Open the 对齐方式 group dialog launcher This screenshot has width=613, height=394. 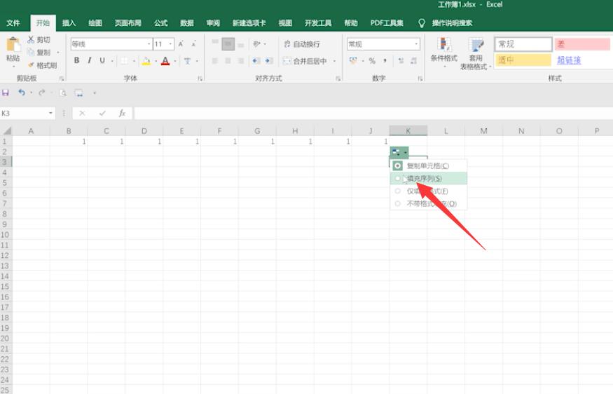point(338,79)
